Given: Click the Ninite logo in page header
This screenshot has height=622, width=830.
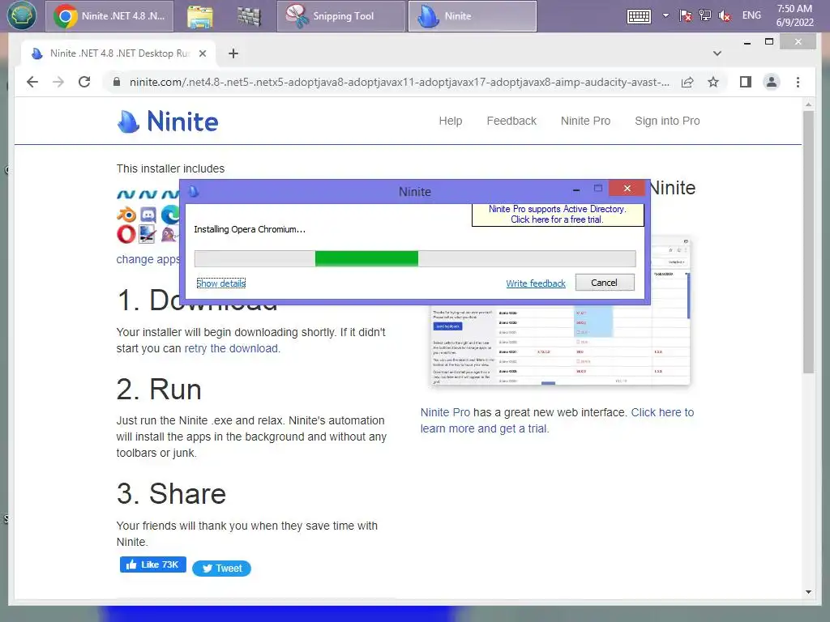Looking at the screenshot, I should [x=167, y=121].
